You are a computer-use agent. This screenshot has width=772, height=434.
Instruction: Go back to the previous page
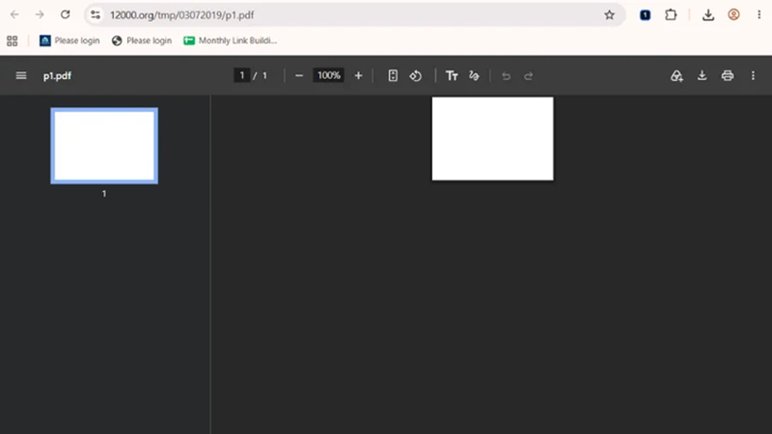point(14,14)
